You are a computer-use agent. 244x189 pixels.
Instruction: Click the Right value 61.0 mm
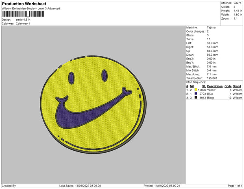point(212,47)
